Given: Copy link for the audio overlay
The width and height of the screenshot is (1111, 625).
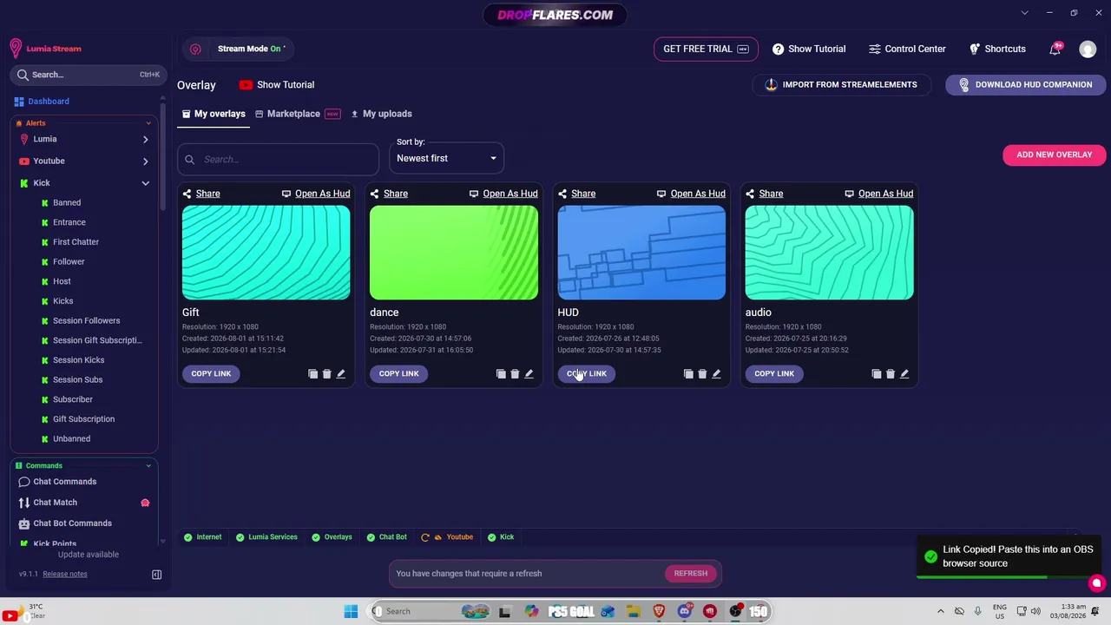Looking at the screenshot, I should point(774,374).
